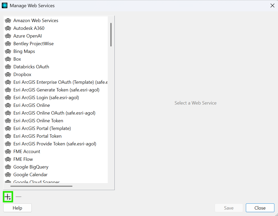The image size is (278, 216).
Task: Click the remove web service minus button
Action: click(x=19, y=197)
